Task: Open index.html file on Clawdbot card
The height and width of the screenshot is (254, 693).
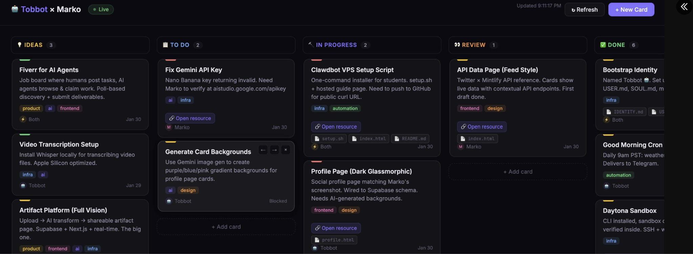Action: click(369, 139)
